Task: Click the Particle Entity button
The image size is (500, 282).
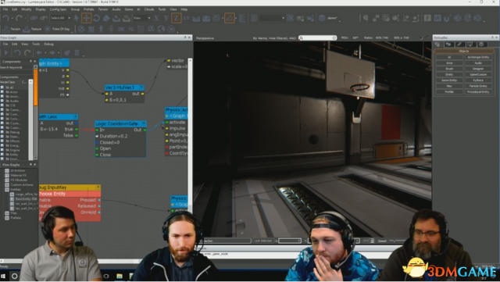Action: 478,86
